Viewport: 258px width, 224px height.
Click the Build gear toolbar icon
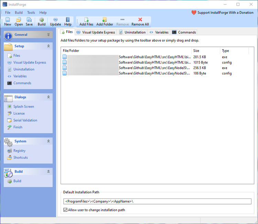(42, 20)
